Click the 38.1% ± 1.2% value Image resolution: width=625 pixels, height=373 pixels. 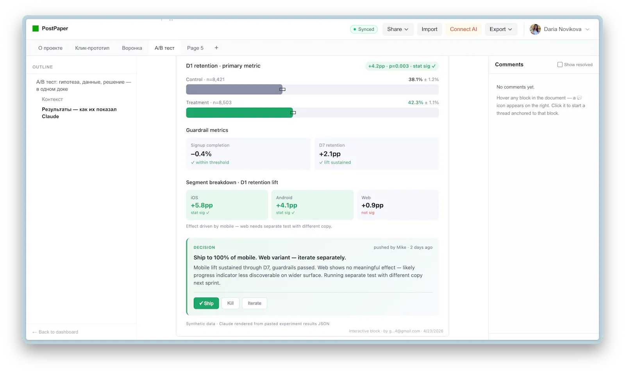point(423,80)
